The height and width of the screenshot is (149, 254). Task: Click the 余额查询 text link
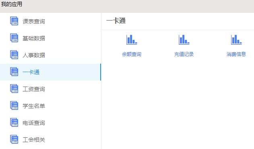[132, 54]
